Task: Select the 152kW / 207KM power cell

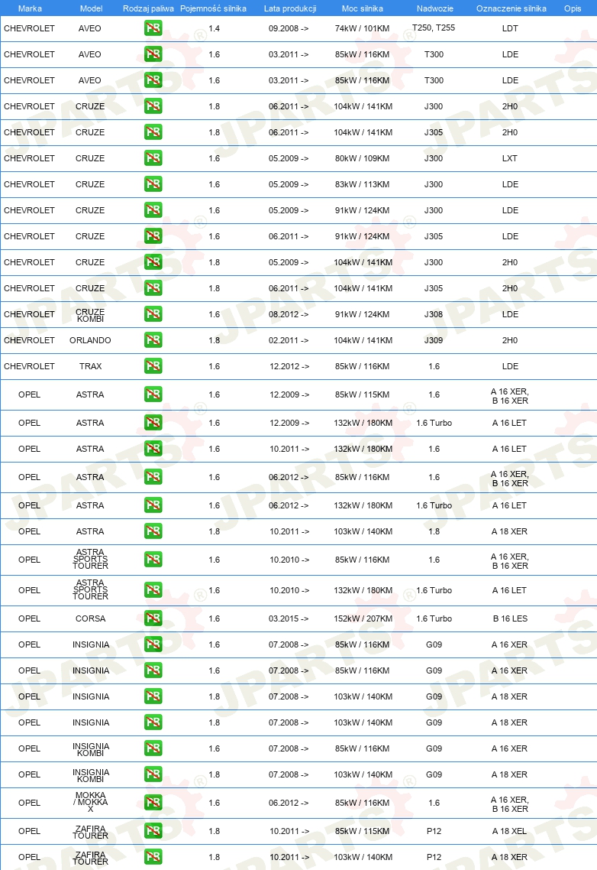Action: [363, 618]
